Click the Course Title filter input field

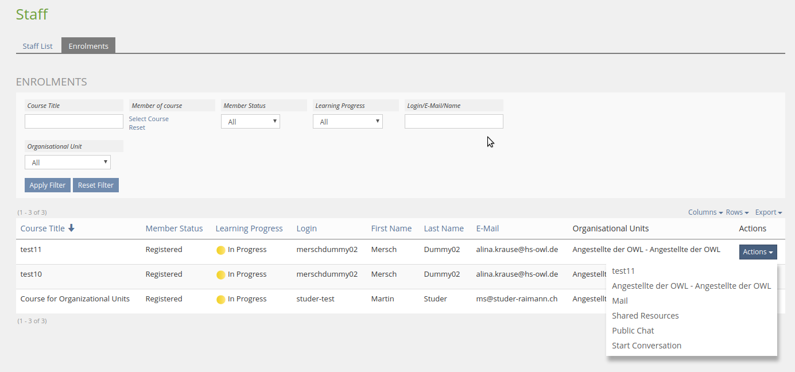[74, 121]
